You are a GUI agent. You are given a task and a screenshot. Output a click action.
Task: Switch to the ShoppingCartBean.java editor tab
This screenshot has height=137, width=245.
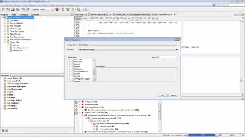point(141,14)
